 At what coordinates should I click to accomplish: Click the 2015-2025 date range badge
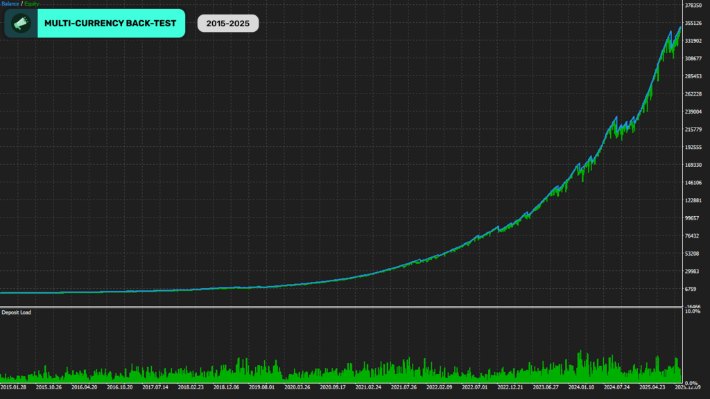pyautogui.click(x=227, y=24)
